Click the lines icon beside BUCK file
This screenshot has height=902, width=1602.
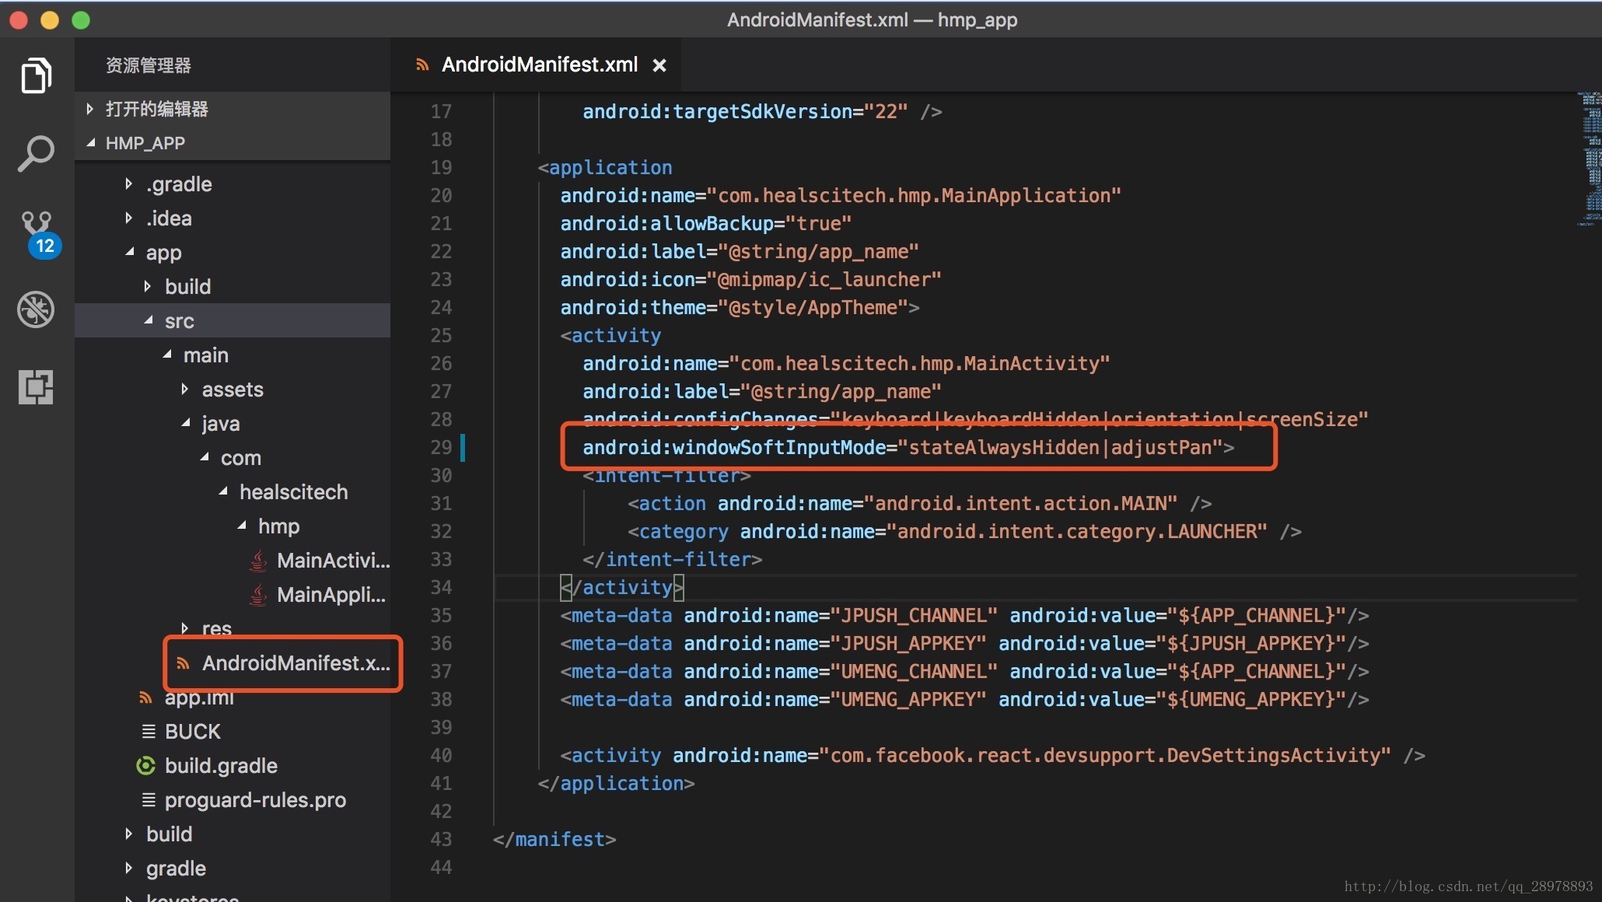(x=148, y=732)
